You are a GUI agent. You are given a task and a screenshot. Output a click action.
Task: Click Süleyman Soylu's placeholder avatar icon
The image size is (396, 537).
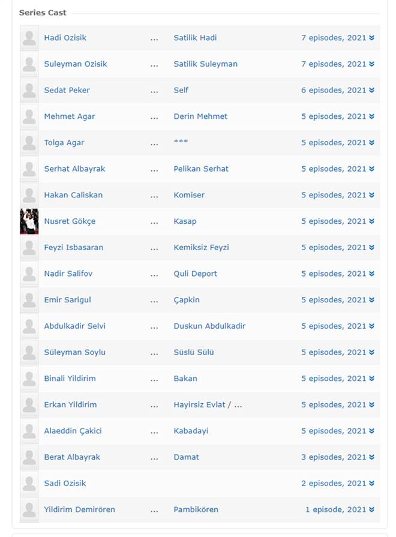[x=29, y=352]
